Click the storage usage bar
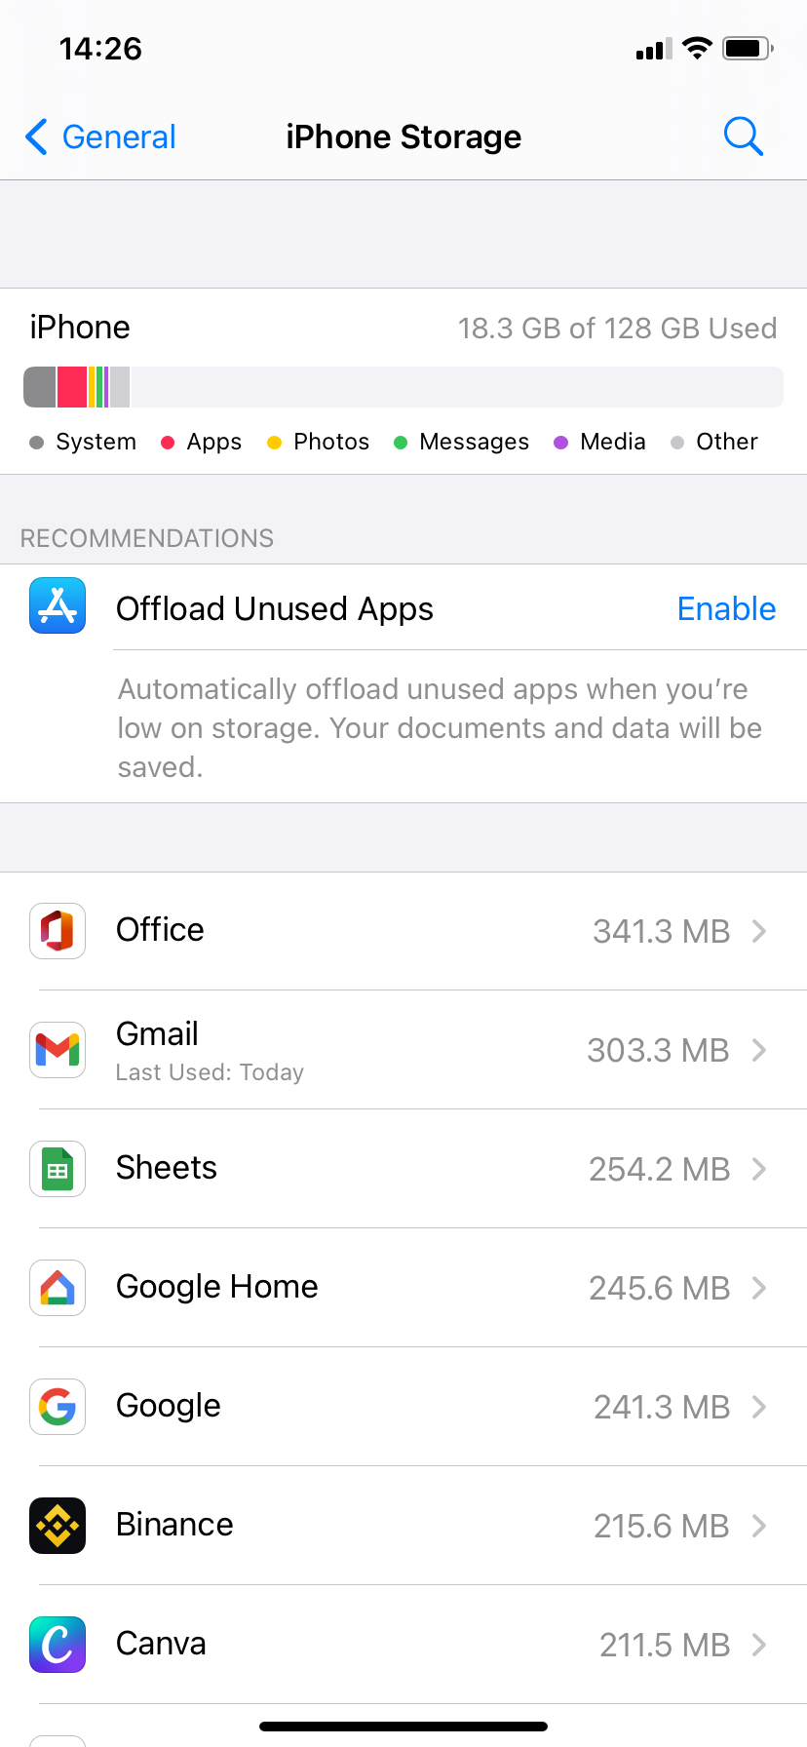 click(403, 386)
